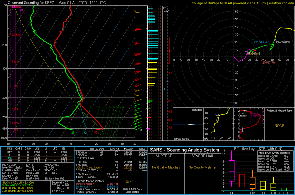Click the 'Corfidi Downshear =' line
This screenshot has height=195, width=295.
pyautogui.click(x=97, y=189)
